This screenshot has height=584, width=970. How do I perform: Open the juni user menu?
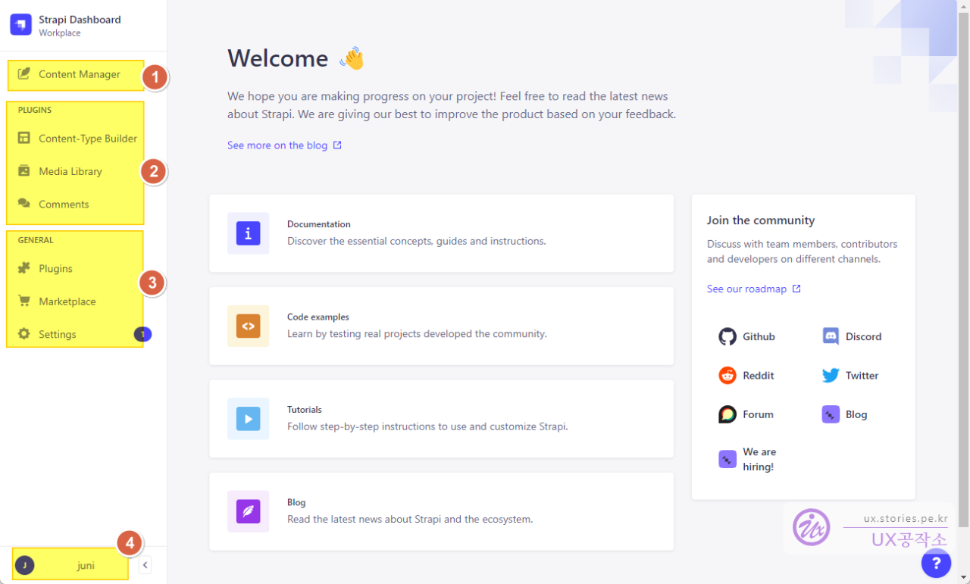[x=70, y=565]
